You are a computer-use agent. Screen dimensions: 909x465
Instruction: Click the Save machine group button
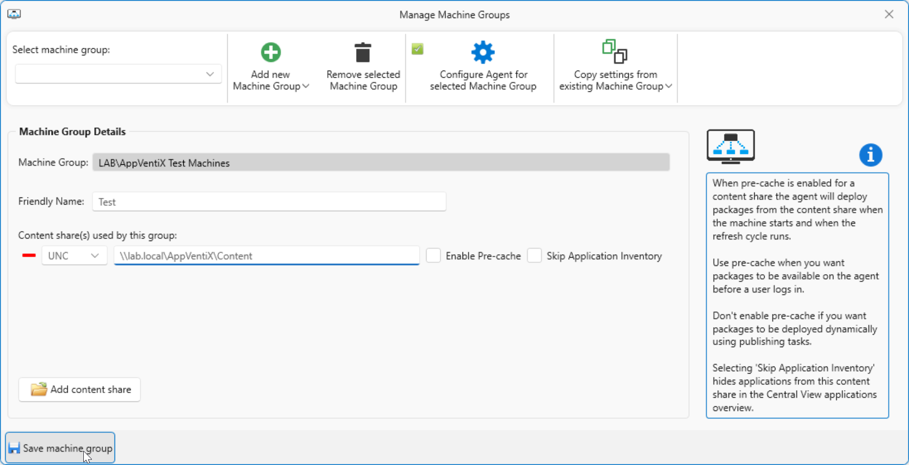[60, 448]
